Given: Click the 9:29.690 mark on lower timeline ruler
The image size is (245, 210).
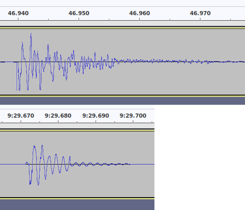Looking at the screenshot, I should click(x=96, y=116).
